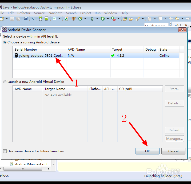Select the yulong-coolpad_5891 device row

tap(96, 55)
